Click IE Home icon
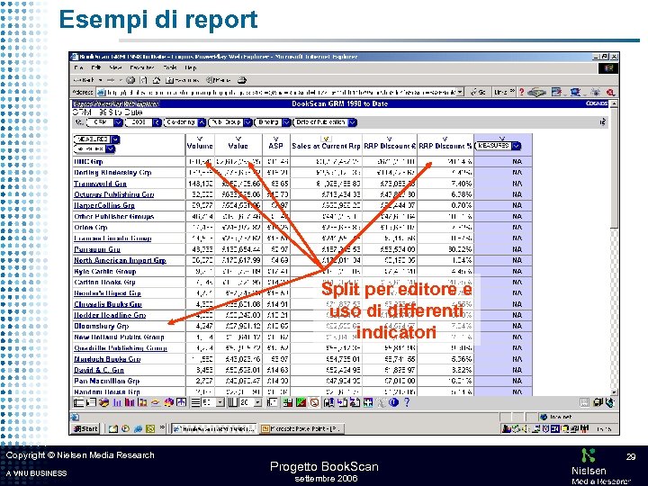The width and height of the screenshot is (648, 486). (157, 80)
